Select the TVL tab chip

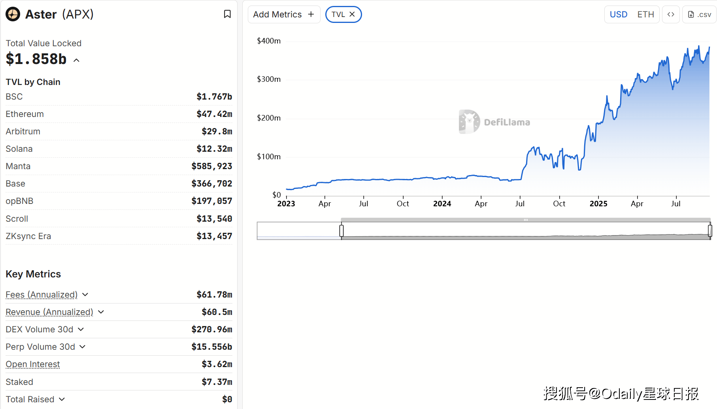pos(339,14)
